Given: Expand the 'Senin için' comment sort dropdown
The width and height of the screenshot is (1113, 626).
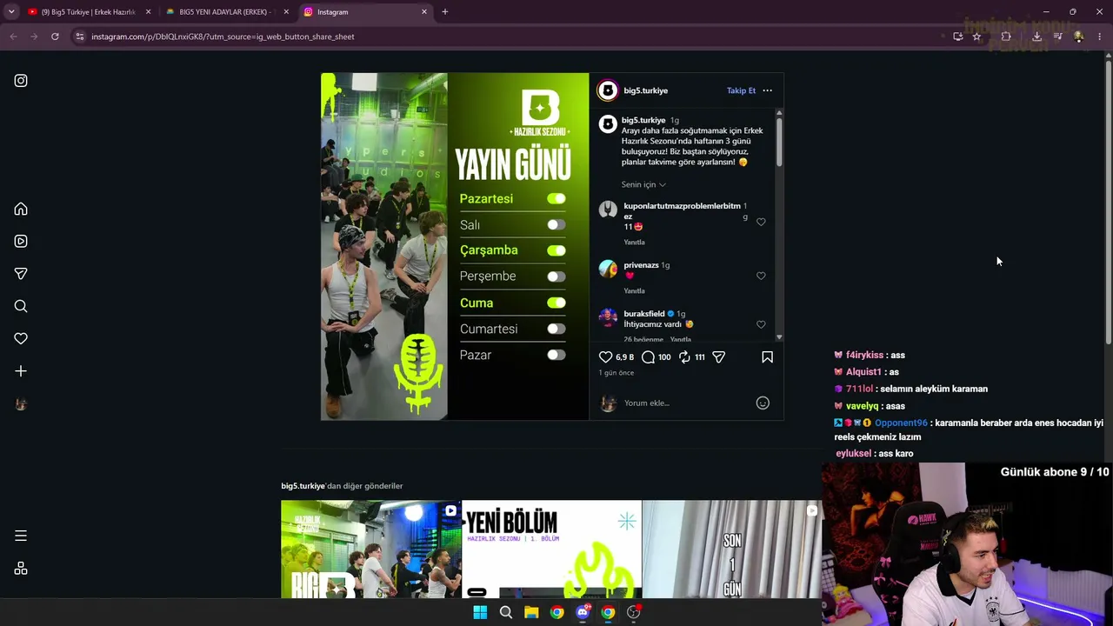Looking at the screenshot, I should coord(643,184).
